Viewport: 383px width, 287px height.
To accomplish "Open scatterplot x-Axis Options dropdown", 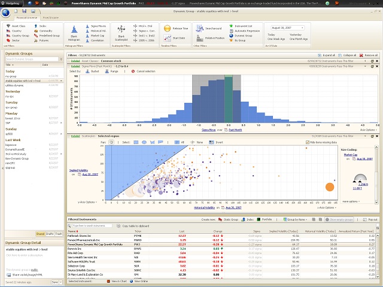I will [x=327, y=207].
